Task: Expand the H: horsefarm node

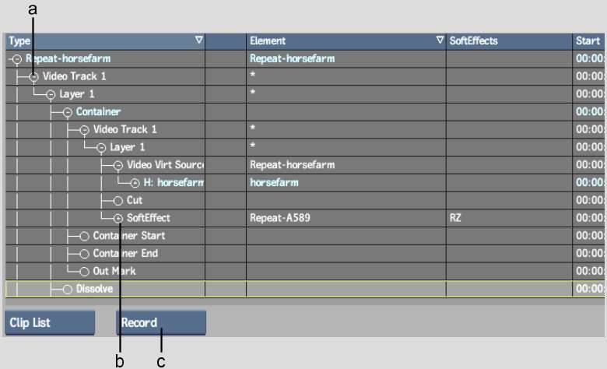Action: (x=135, y=184)
